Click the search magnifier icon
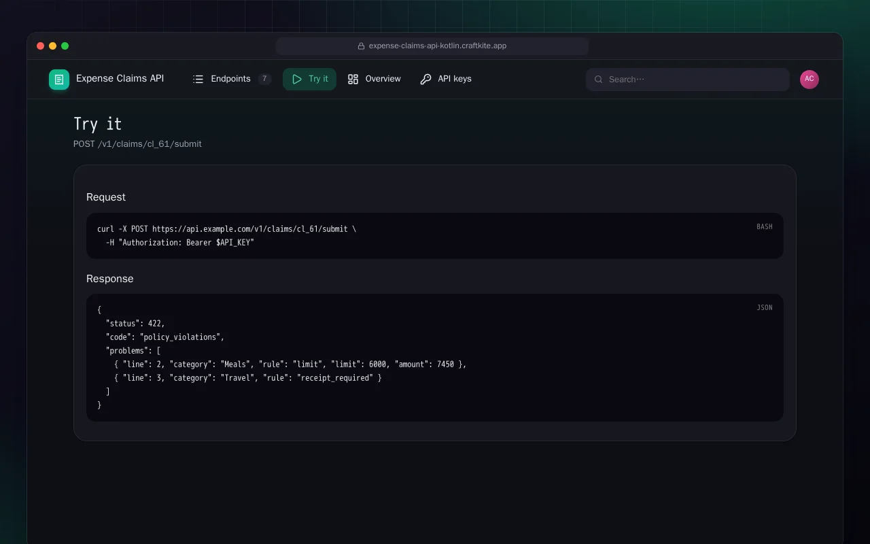The width and height of the screenshot is (870, 544). coord(599,80)
